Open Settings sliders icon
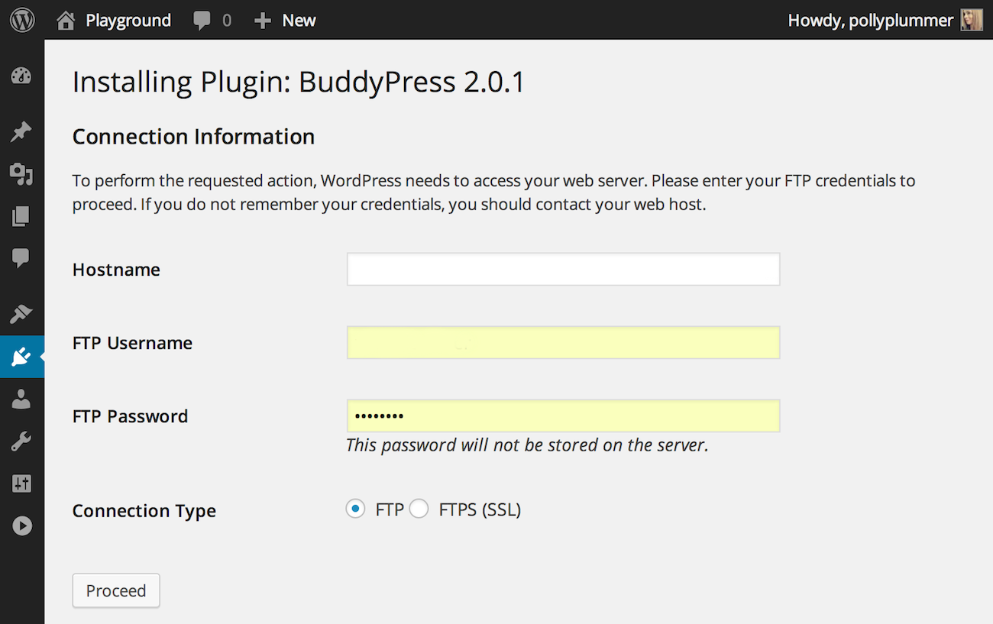The height and width of the screenshot is (624, 993). pos(21,483)
